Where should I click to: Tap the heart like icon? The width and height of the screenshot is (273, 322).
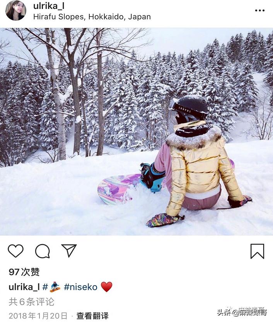(15, 251)
